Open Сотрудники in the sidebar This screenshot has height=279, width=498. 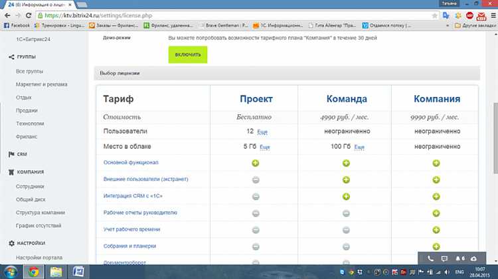(x=30, y=186)
